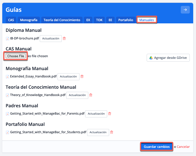
Task: Click the arrow icon button in header
Action: point(185,10)
